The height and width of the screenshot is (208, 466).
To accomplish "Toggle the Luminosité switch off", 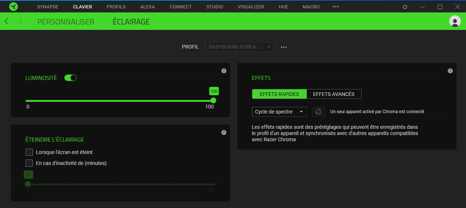I will tap(70, 78).
